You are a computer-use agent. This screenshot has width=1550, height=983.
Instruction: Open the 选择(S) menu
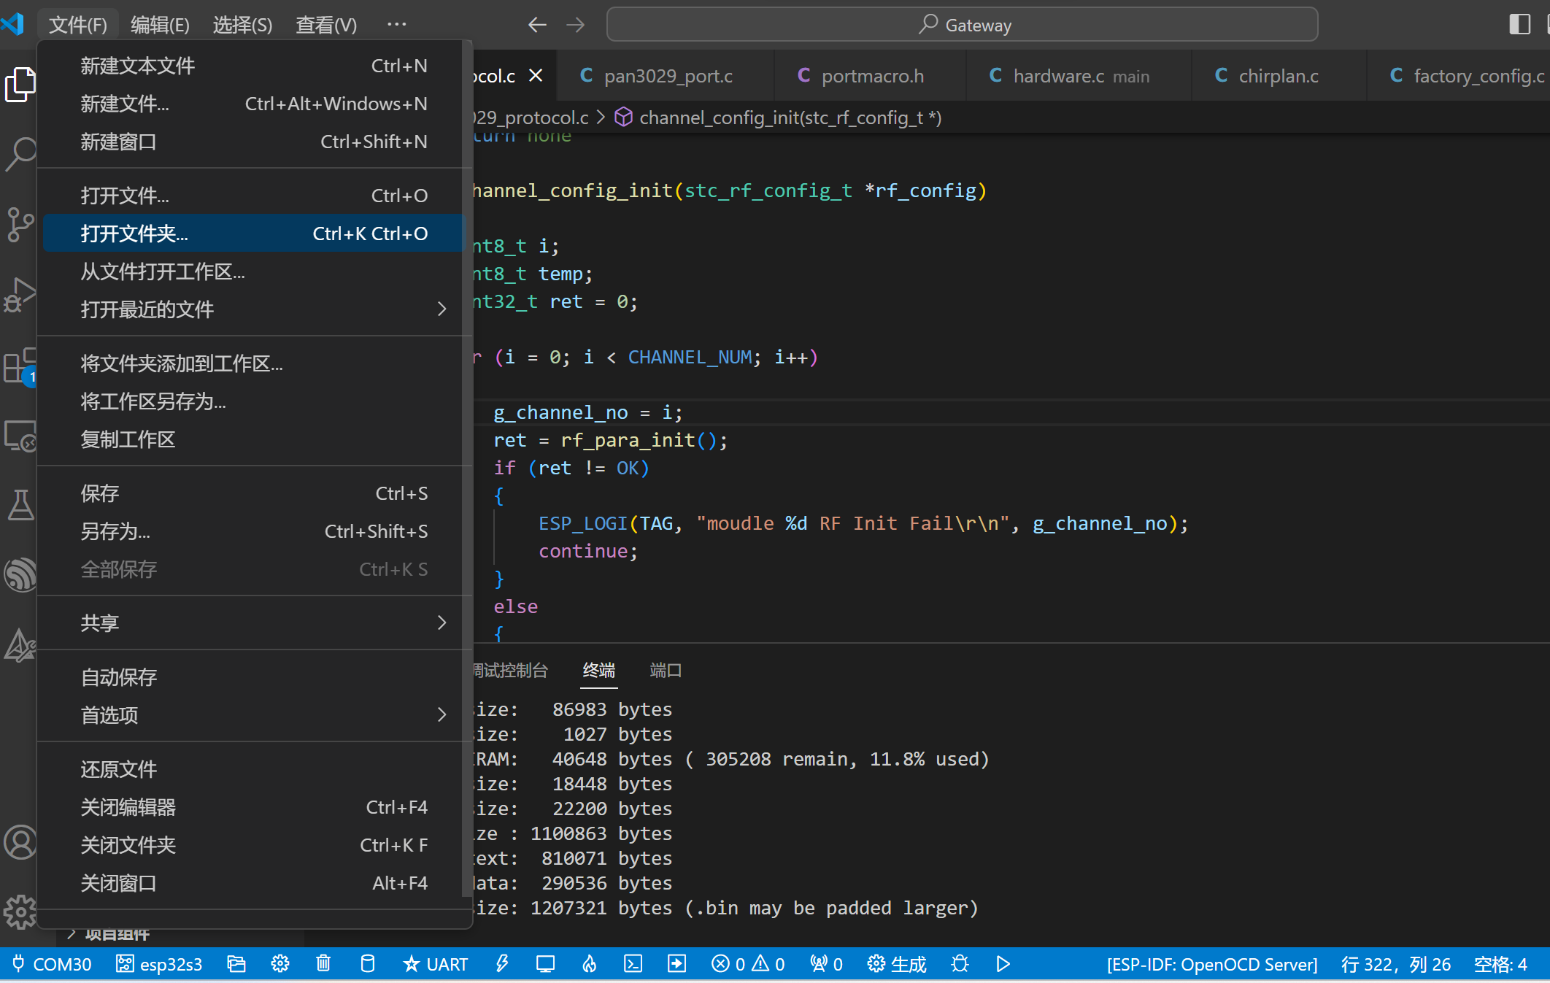[x=242, y=25]
